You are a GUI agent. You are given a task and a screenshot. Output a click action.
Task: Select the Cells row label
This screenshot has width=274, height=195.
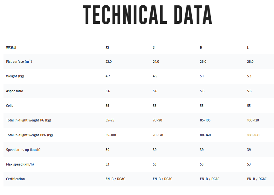[10, 106]
